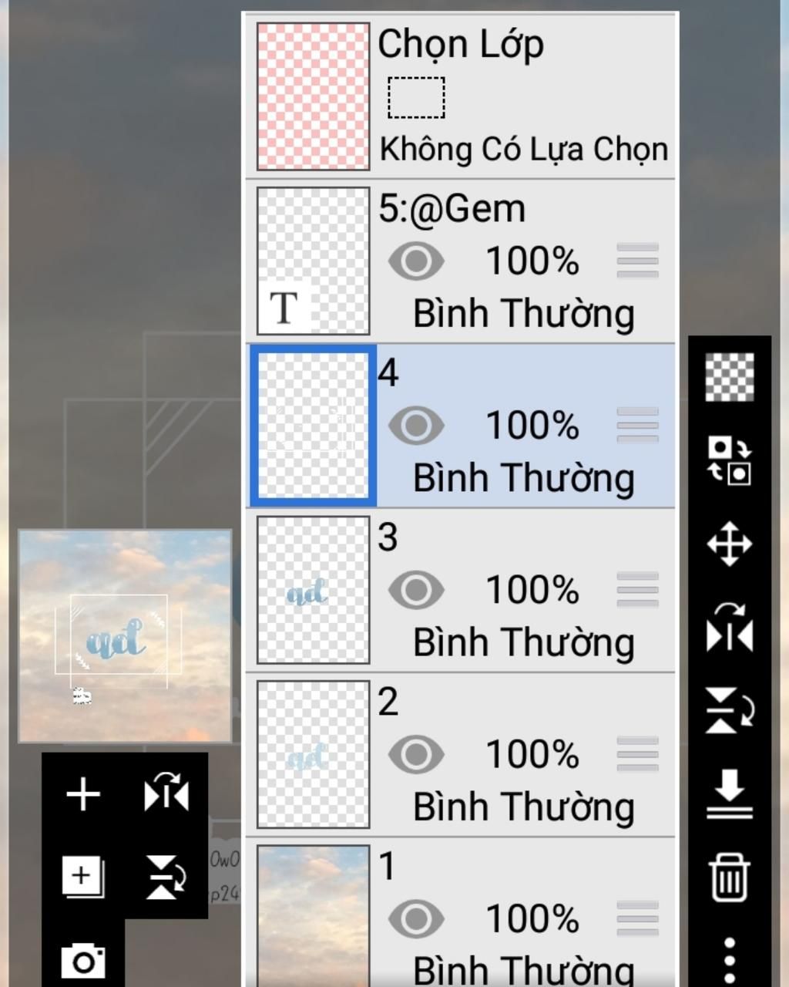Flip layer vertically in the right toolbar
789x987 pixels.
tap(729, 710)
